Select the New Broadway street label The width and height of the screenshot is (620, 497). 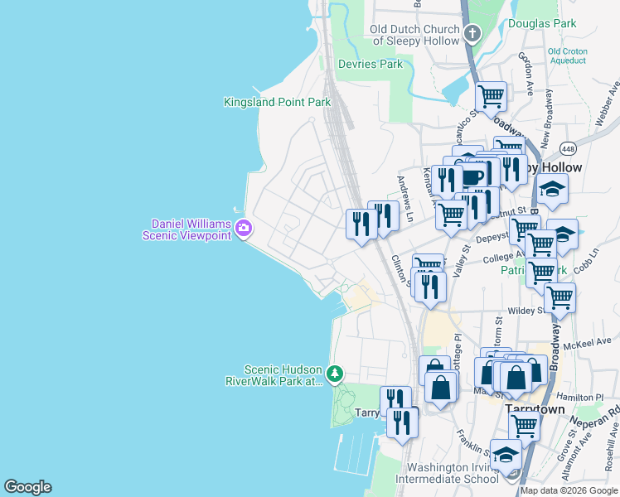pos(547,118)
